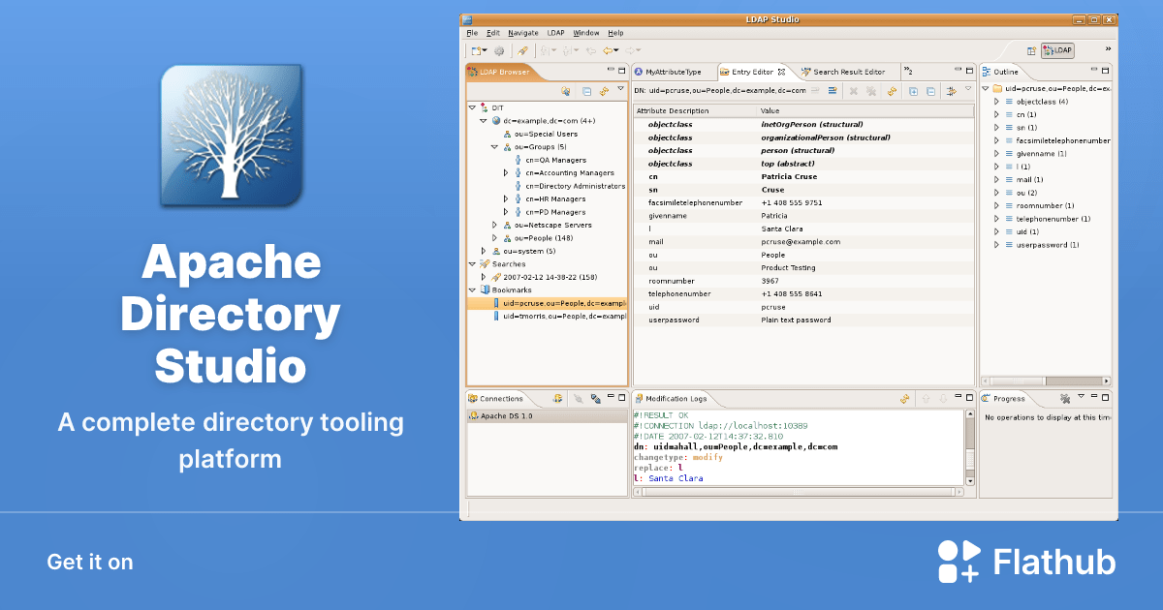Open the Open Perspective icon beside LDAP
The width and height of the screenshot is (1163, 610).
[x=1031, y=50]
